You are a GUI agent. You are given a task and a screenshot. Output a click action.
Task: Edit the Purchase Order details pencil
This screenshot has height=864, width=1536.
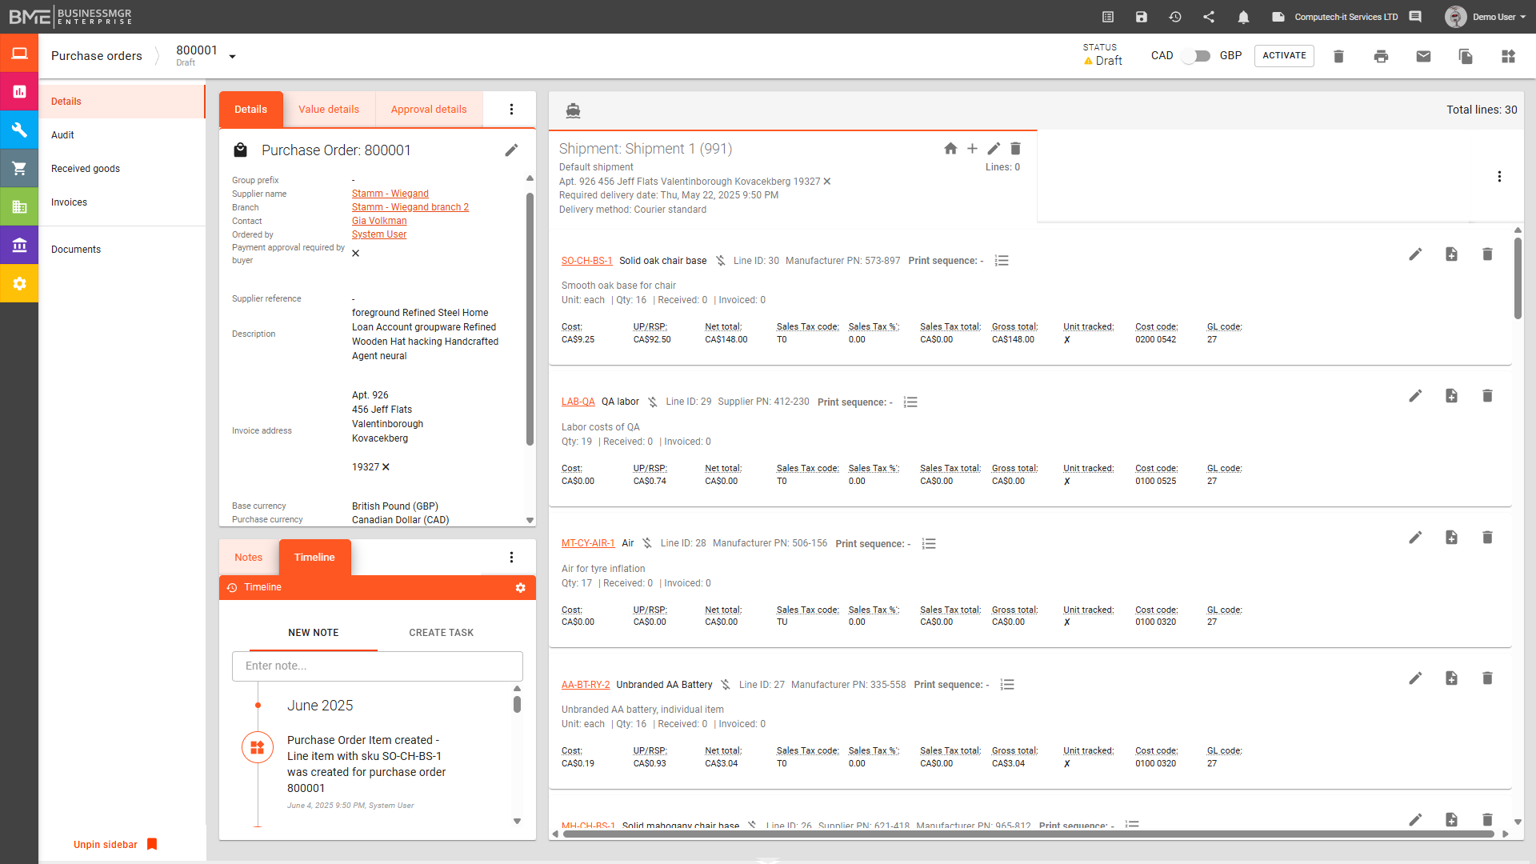pos(511,150)
